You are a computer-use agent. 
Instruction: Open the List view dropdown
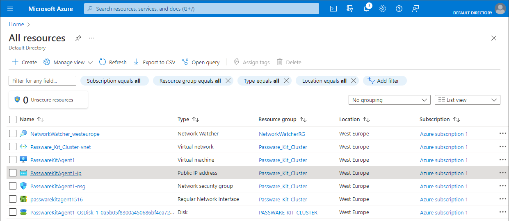[x=467, y=100]
